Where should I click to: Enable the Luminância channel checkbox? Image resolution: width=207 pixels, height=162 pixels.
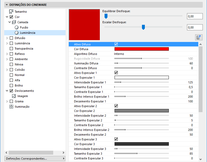[11, 43]
